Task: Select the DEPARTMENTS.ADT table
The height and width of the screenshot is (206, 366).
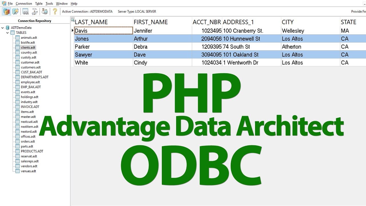Action: coord(35,77)
